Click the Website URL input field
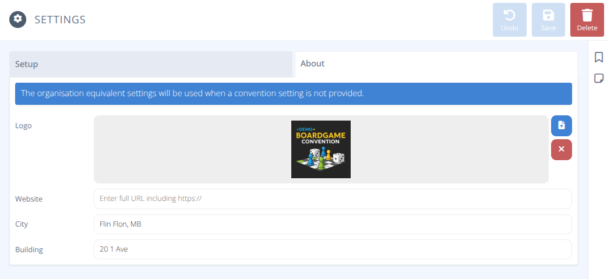Screen dimensions: 607x279 click(x=333, y=199)
